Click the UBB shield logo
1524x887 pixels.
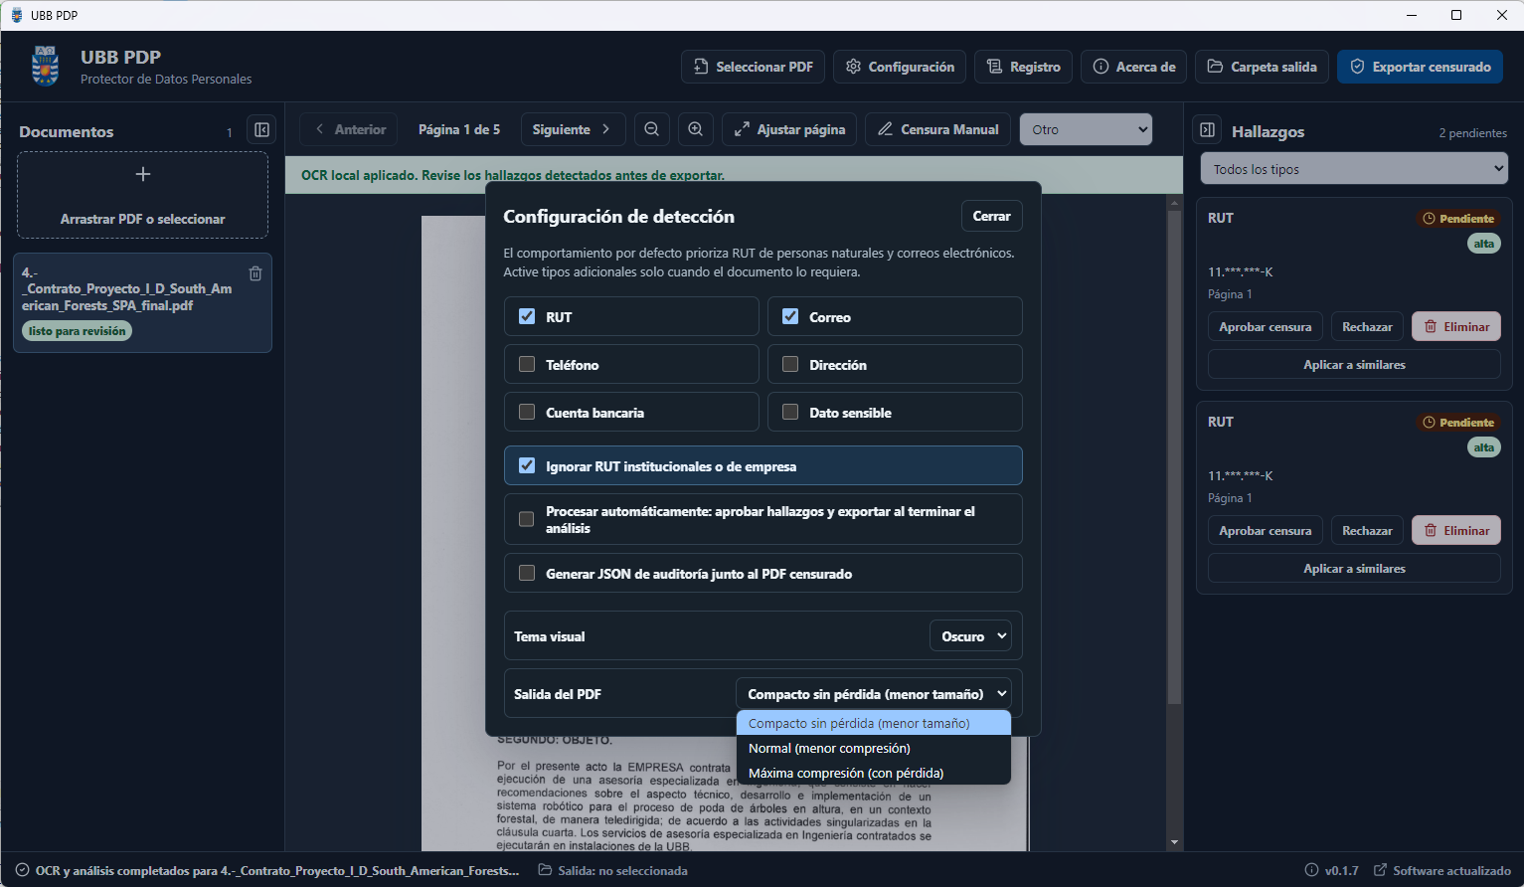[x=45, y=67]
